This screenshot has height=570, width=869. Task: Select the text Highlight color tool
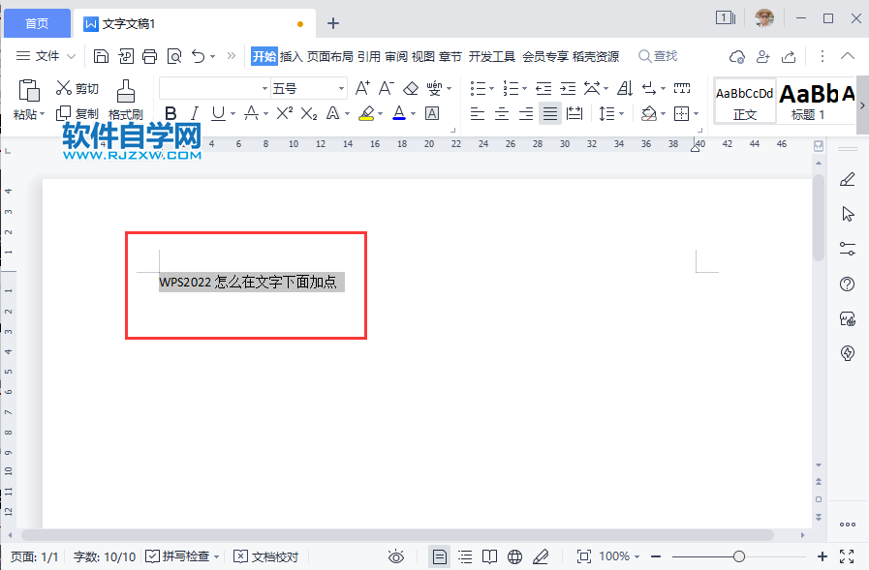click(x=367, y=113)
